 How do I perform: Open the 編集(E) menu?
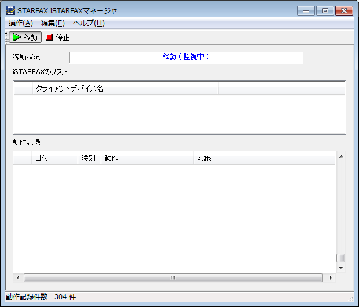(x=53, y=23)
